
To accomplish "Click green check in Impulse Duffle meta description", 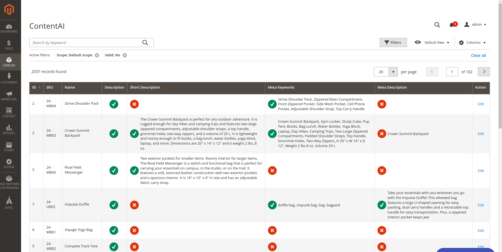I will click(382, 205).
